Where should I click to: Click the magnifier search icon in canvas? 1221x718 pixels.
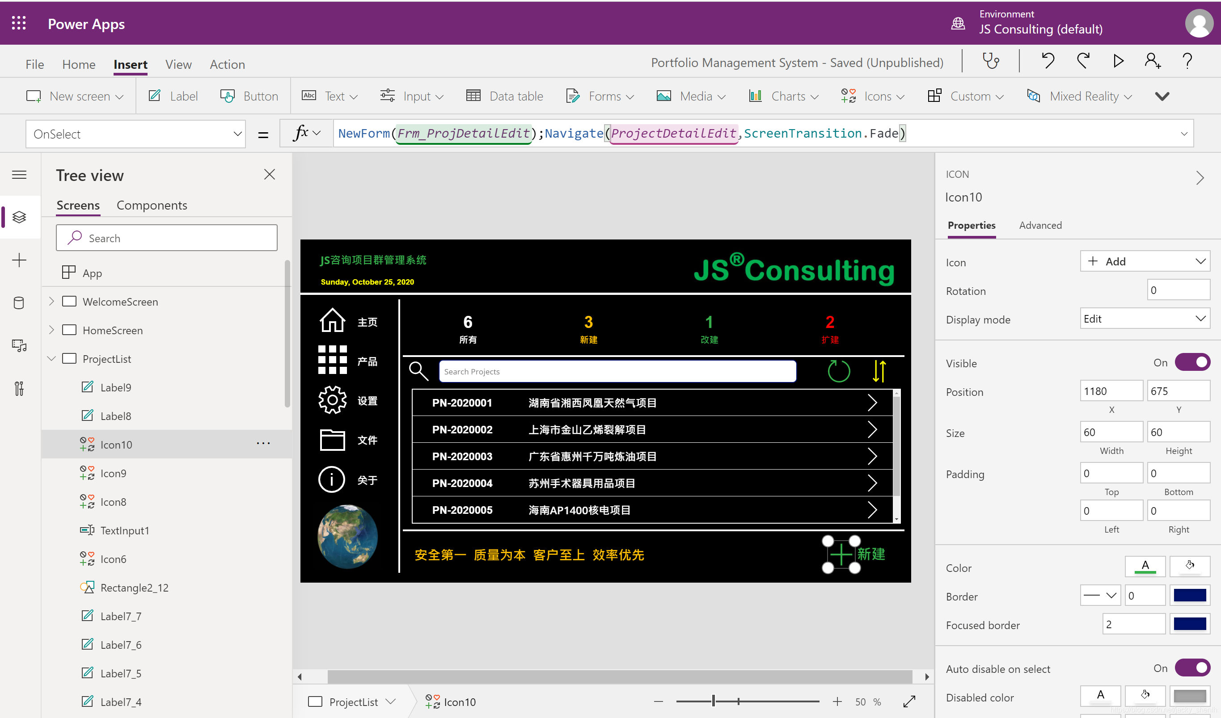pyautogui.click(x=418, y=371)
